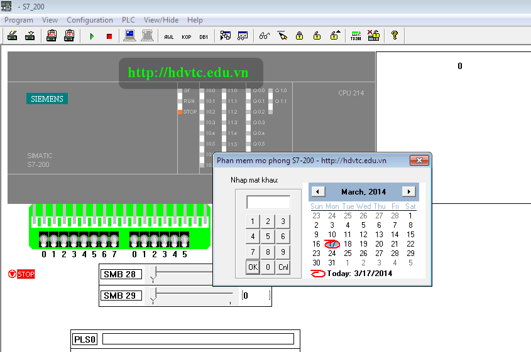
Task: Stop the PLC with the red square
Action: click(109, 36)
